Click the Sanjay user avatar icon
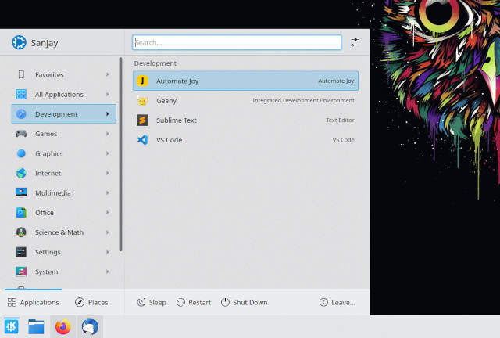 [x=19, y=42]
